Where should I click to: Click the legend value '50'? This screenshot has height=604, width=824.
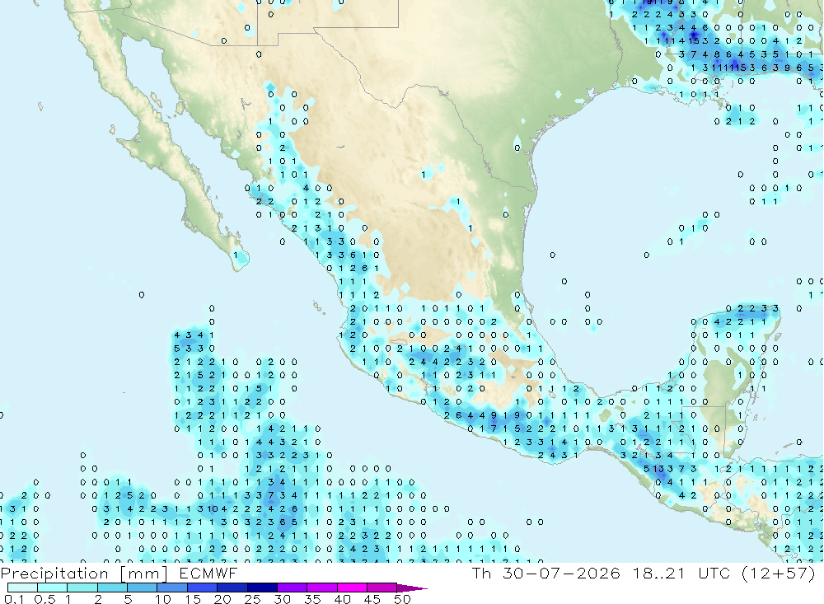point(403,599)
